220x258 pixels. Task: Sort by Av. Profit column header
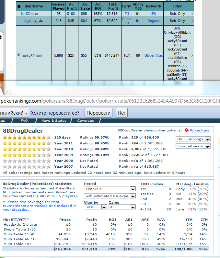click(x=72, y=6)
